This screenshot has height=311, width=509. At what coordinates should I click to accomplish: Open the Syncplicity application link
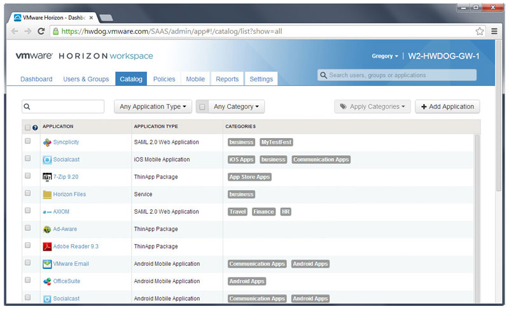click(x=66, y=142)
